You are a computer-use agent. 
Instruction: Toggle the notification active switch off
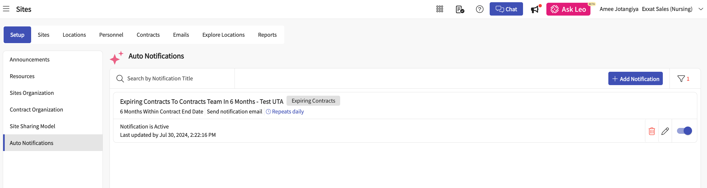pyautogui.click(x=684, y=131)
